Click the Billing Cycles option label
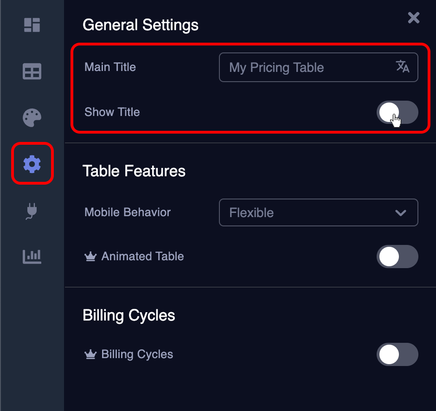 coord(137,354)
